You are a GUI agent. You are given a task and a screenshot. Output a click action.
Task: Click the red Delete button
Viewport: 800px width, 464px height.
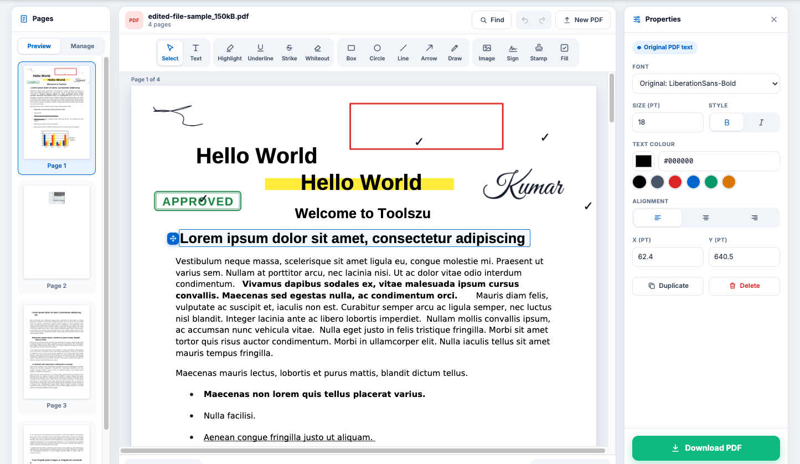point(744,286)
